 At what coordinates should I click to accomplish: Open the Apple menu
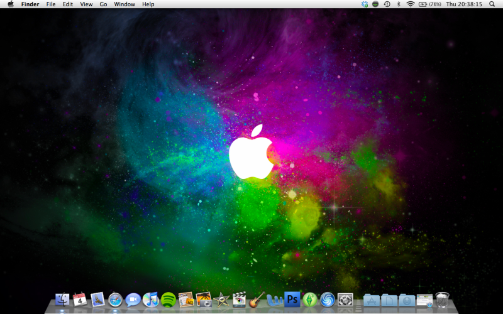coord(11,4)
